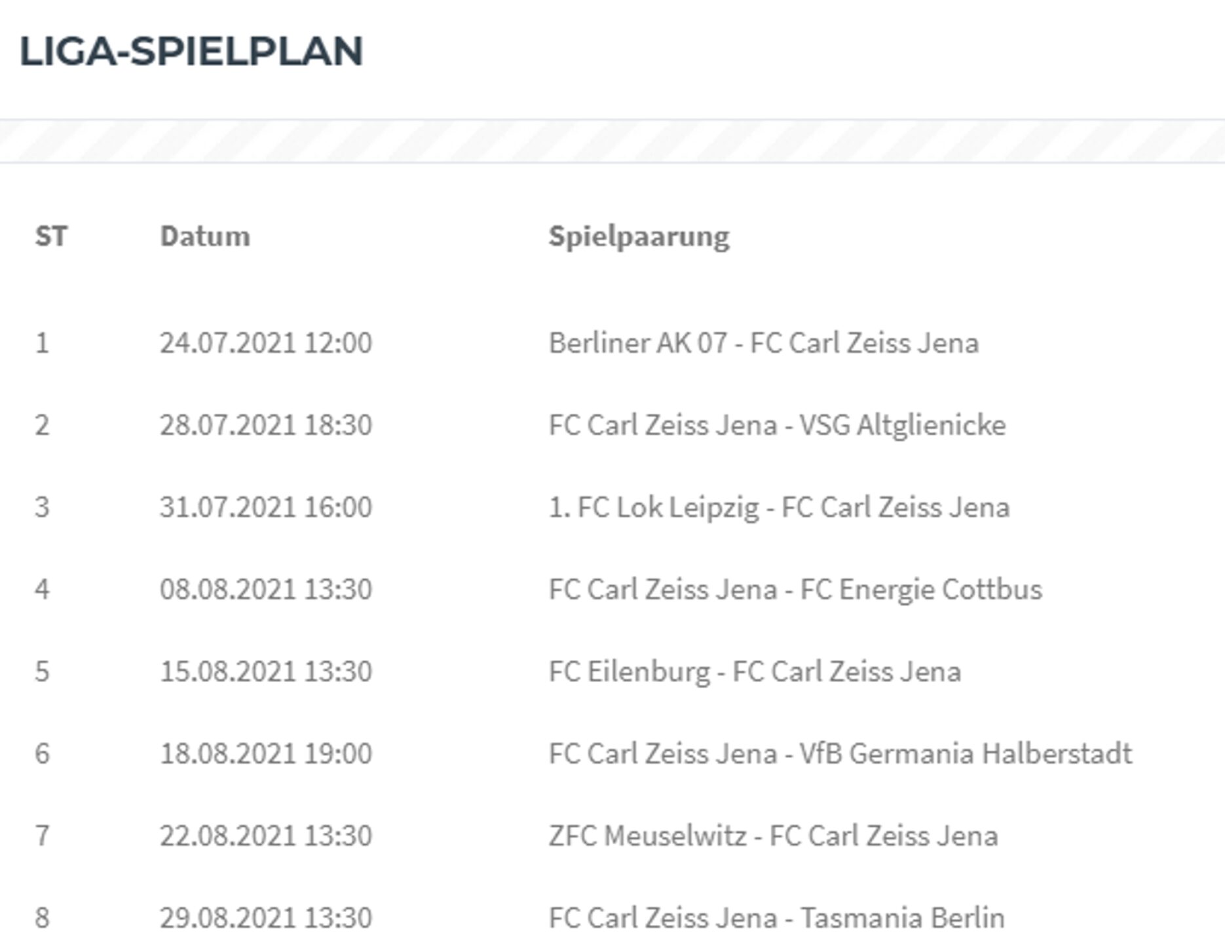Screen dimensions: 1225x942
Task: Select the FC Energie Cottbus fixture
Action: pyautogui.click(x=795, y=589)
